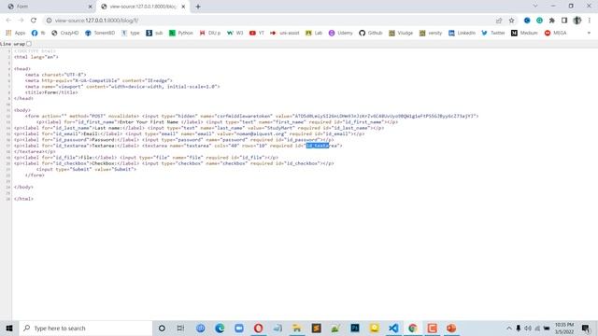Switch to Chrome on the taskbar
This screenshot has width=598, height=336.
413,328
